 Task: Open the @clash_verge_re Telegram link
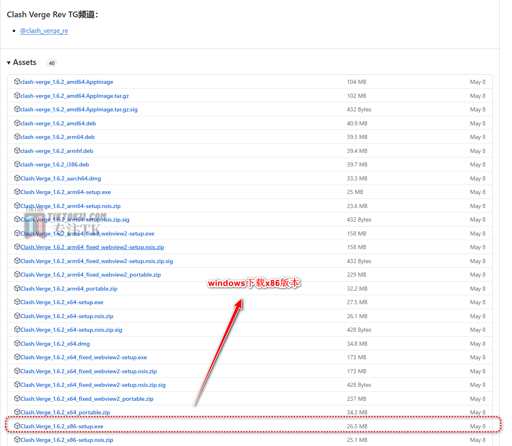pos(44,31)
